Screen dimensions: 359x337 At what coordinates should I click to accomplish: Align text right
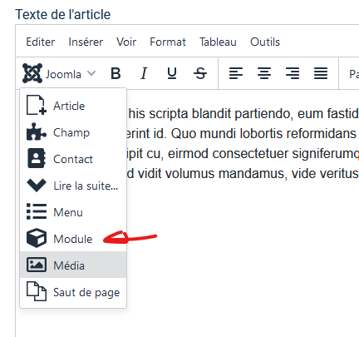[x=293, y=73]
